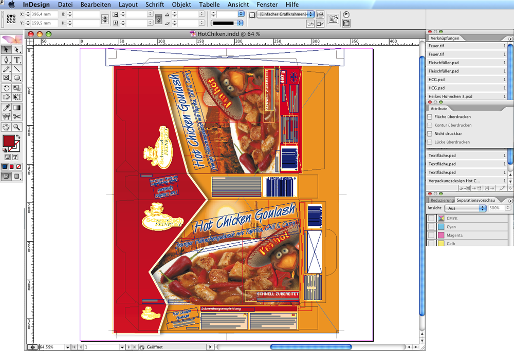This screenshot has width=514, height=351.
Task: Enable Fläche überdrucken checkbox
Action: tap(430, 117)
